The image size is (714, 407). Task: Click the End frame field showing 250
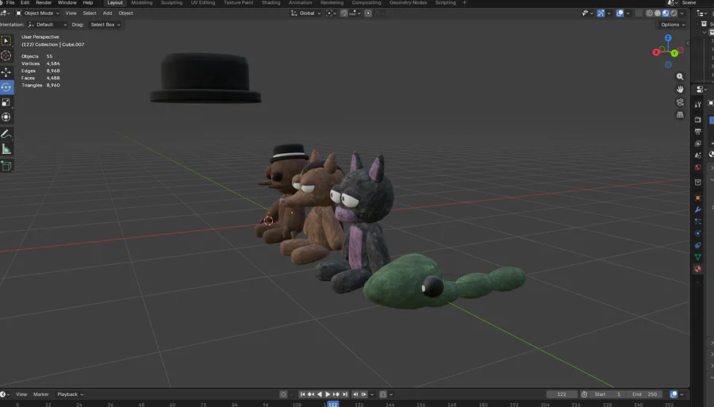pyautogui.click(x=646, y=394)
